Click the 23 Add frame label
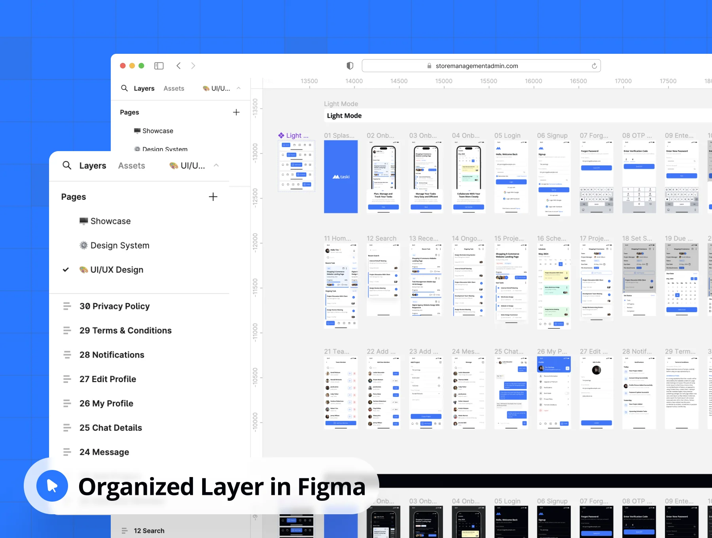 pyautogui.click(x=424, y=351)
